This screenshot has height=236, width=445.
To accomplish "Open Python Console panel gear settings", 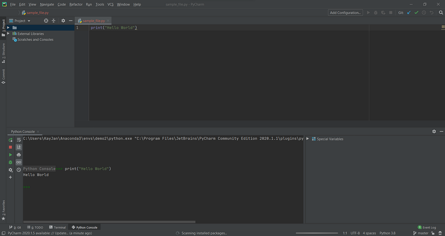I will pos(434,131).
